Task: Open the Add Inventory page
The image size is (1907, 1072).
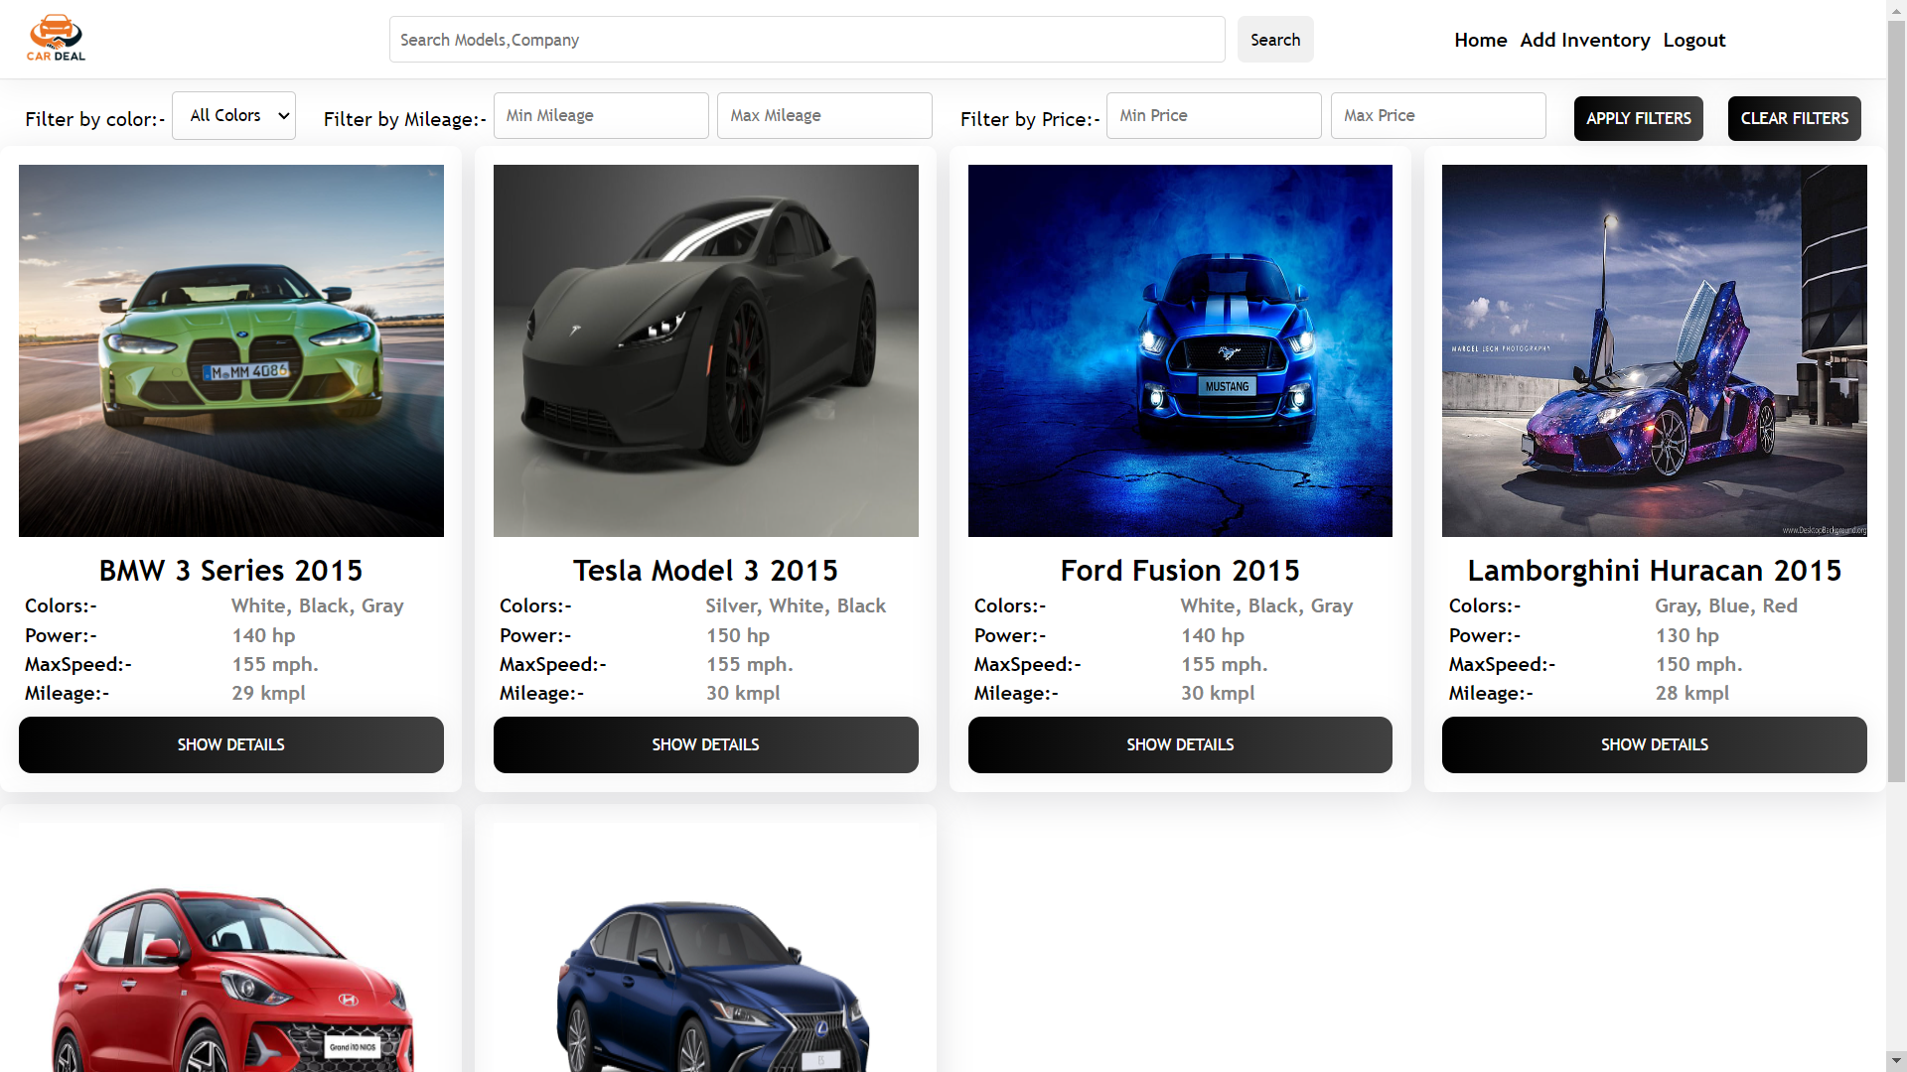Action: (1584, 40)
